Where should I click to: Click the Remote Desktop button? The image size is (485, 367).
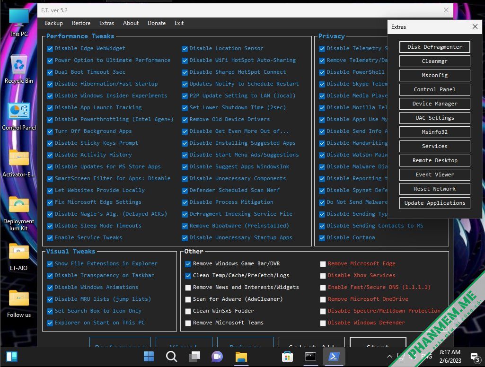(434, 160)
